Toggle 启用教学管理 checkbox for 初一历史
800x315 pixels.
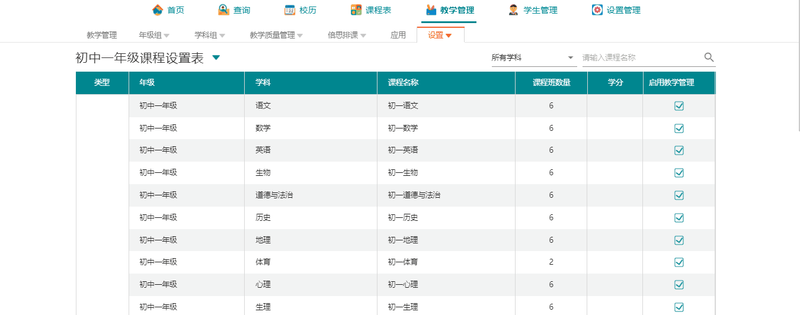(x=679, y=218)
